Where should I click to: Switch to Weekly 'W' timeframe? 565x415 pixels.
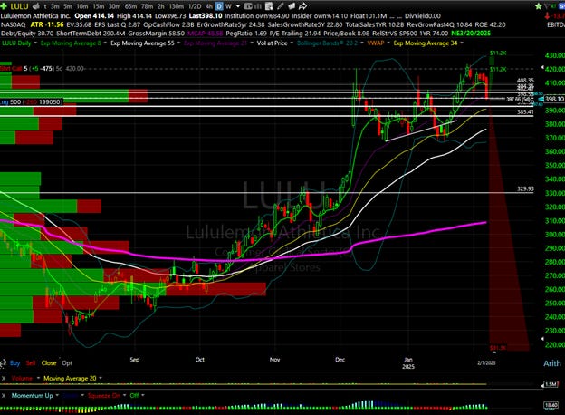(x=228, y=6)
